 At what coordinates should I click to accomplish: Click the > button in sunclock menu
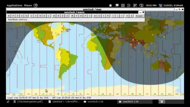(x=113, y=16)
